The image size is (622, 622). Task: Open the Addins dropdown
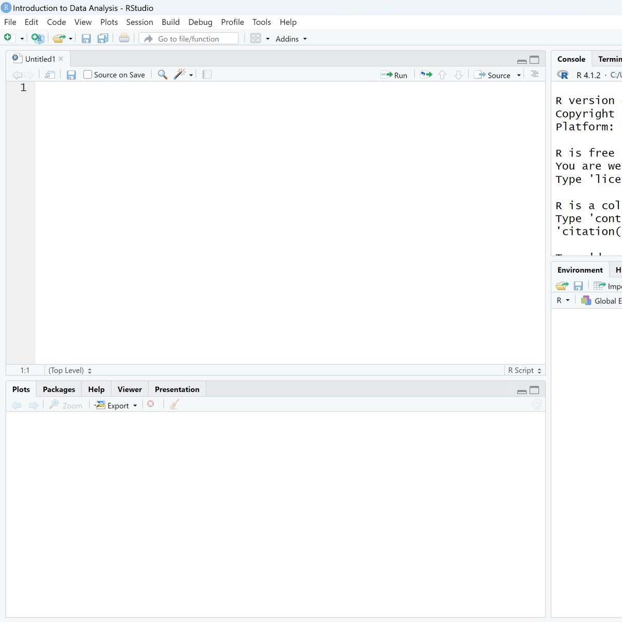(x=291, y=39)
